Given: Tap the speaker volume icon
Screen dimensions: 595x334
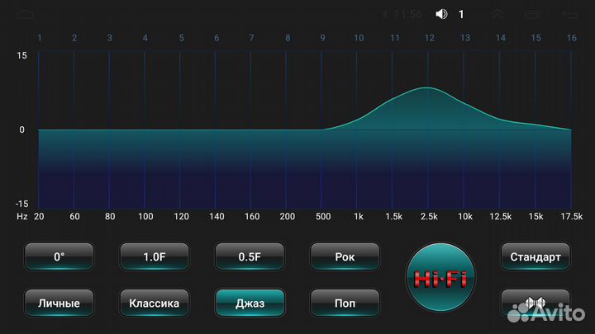Looking at the screenshot, I should pos(441,14).
